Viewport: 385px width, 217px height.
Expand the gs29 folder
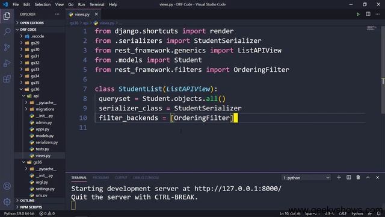35,43
